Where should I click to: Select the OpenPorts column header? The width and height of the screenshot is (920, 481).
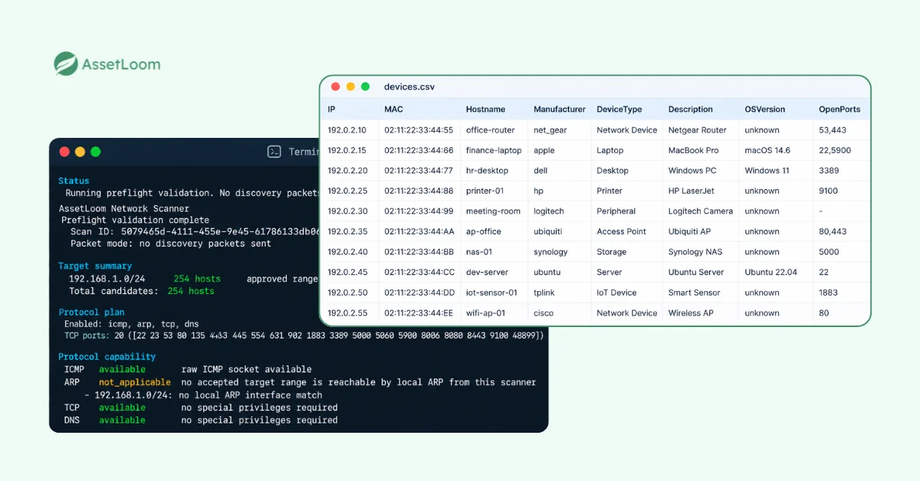(839, 110)
